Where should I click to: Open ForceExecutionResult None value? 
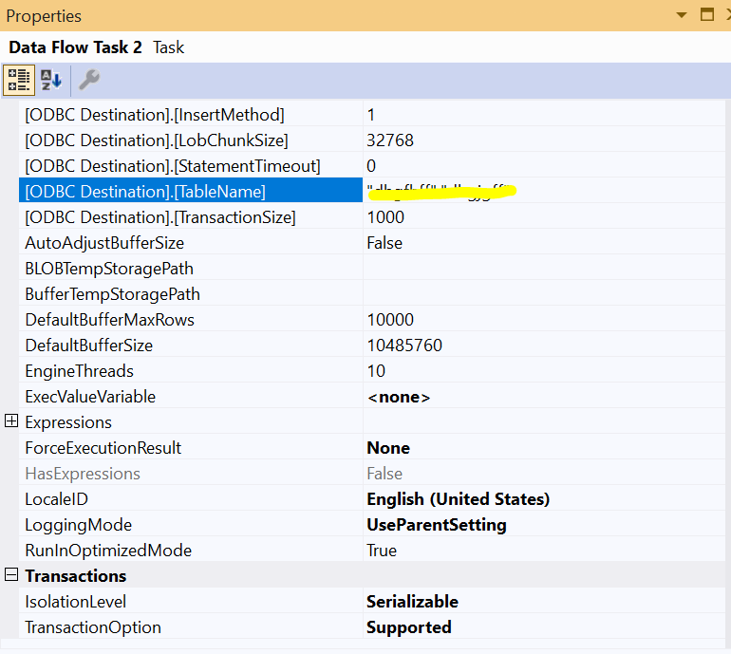(544, 448)
